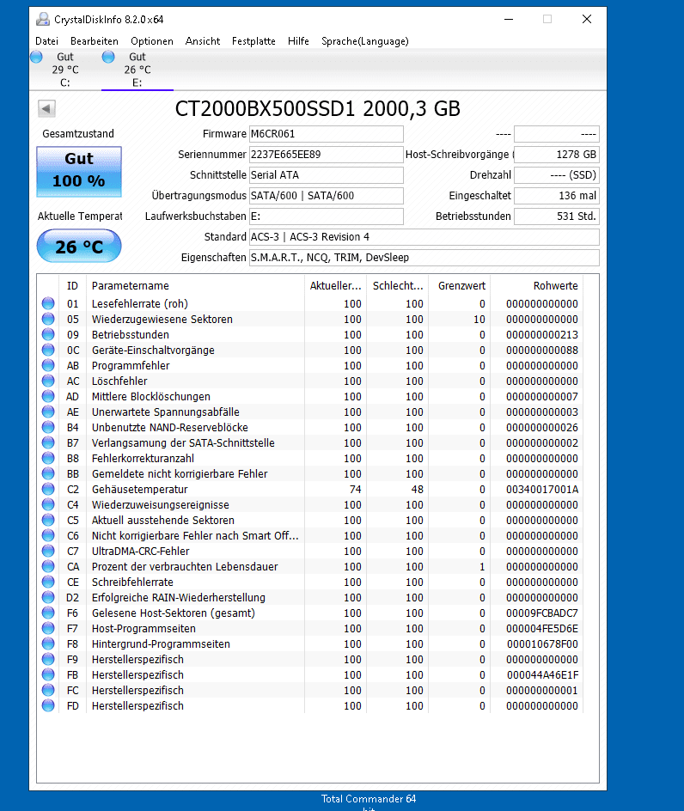Click status orb for Lesefehlerrate (roh)
The height and width of the screenshot is (811, 684).
[x=48, y=303]
